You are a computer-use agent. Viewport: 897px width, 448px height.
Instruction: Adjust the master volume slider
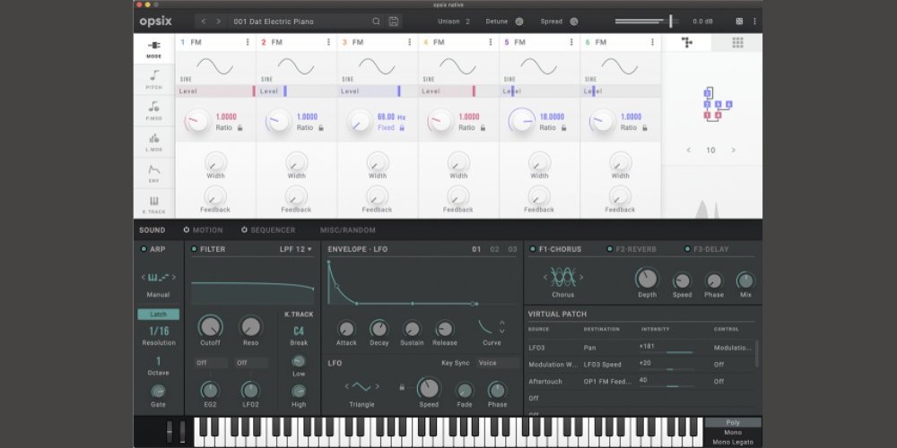[x=669, y=22]
